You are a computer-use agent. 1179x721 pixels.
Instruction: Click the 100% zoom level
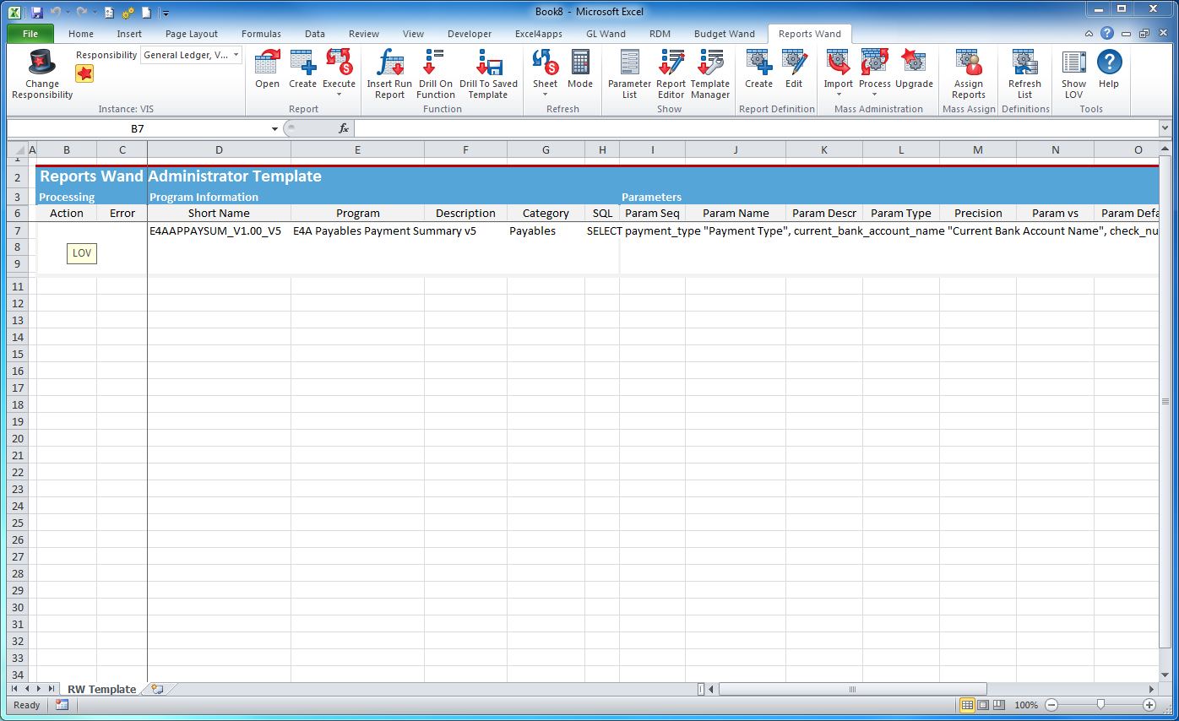tap(1025, 705)
